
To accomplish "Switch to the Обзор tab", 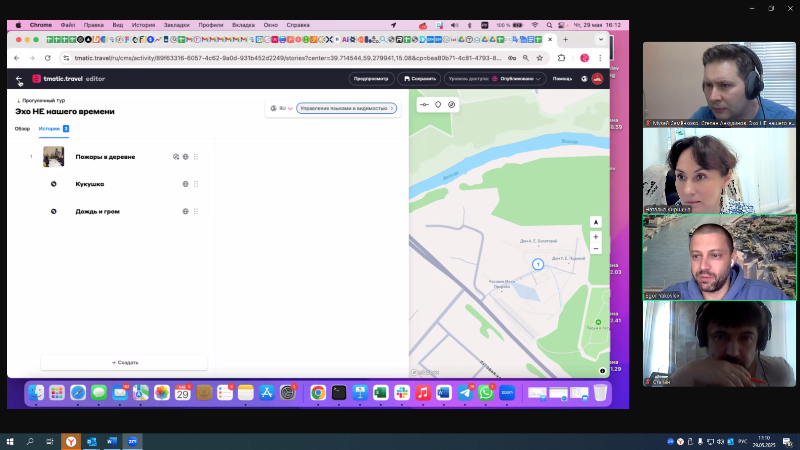I will click(x=22, y=129).
